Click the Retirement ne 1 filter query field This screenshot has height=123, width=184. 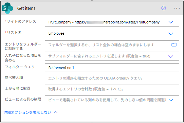tap(112, 67)
